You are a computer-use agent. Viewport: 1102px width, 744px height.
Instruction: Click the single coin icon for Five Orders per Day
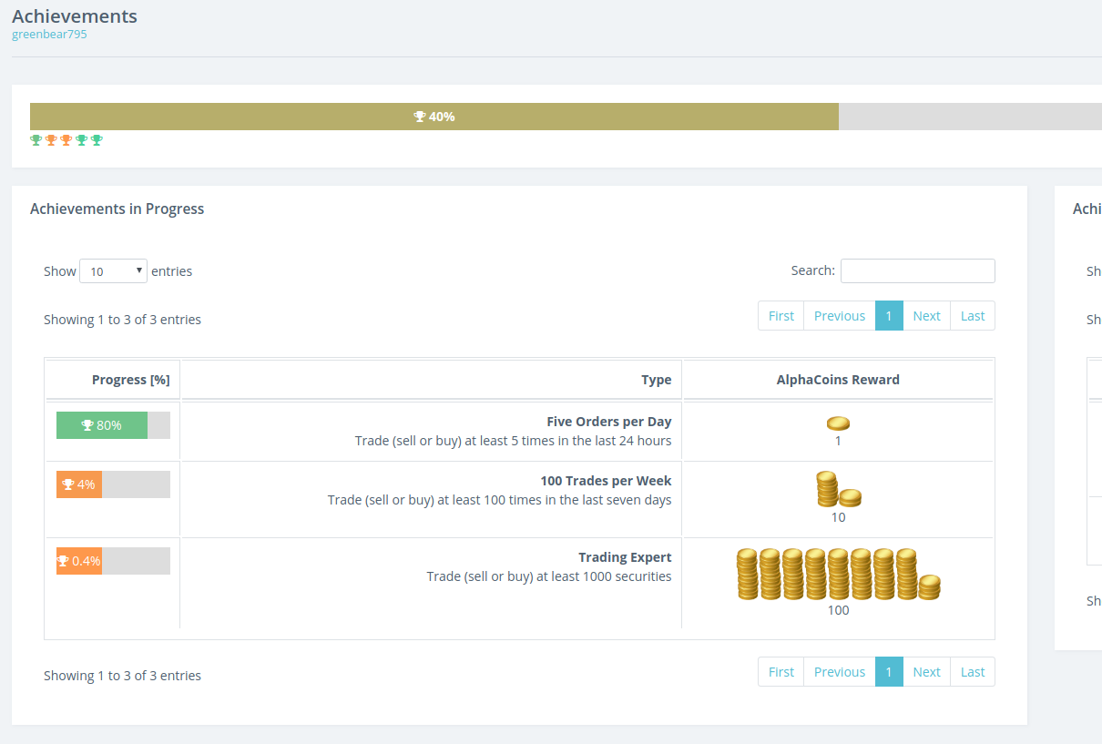point(838,423)
